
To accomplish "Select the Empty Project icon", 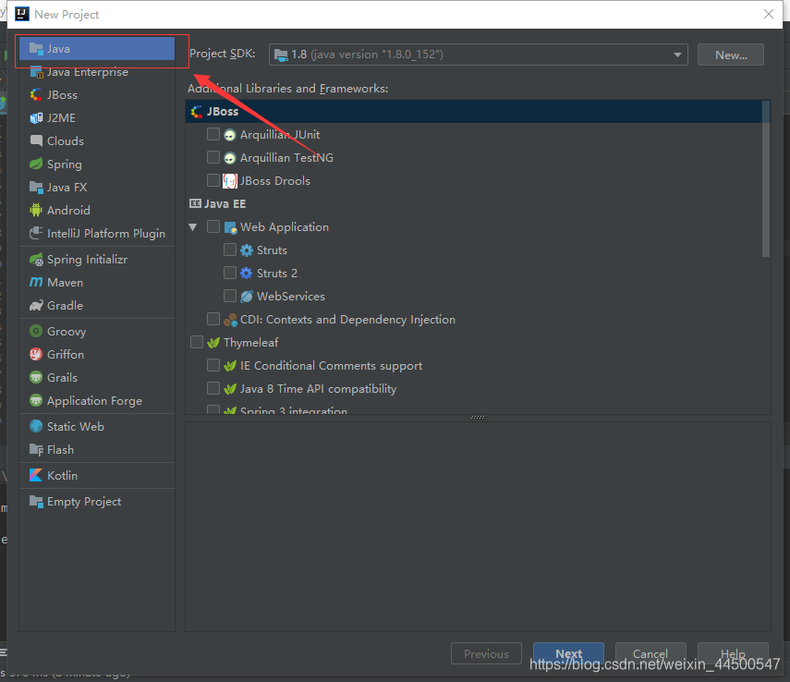I will (36, 502).
